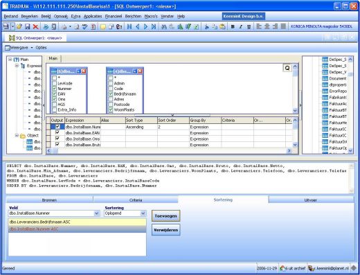This screenshot has width=360, height=275.
Task: Align text left
Action: 259,26
